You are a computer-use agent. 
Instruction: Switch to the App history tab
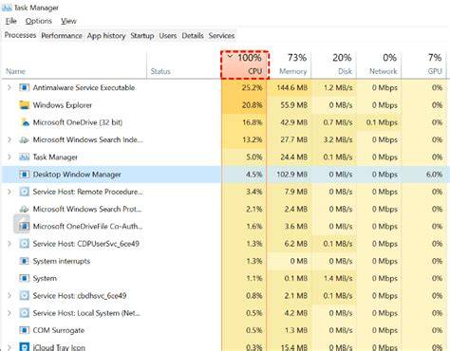(x=106, y=36)
